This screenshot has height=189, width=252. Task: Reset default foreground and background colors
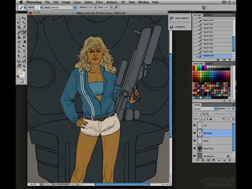pyautogui.click(x=18, y=76)
